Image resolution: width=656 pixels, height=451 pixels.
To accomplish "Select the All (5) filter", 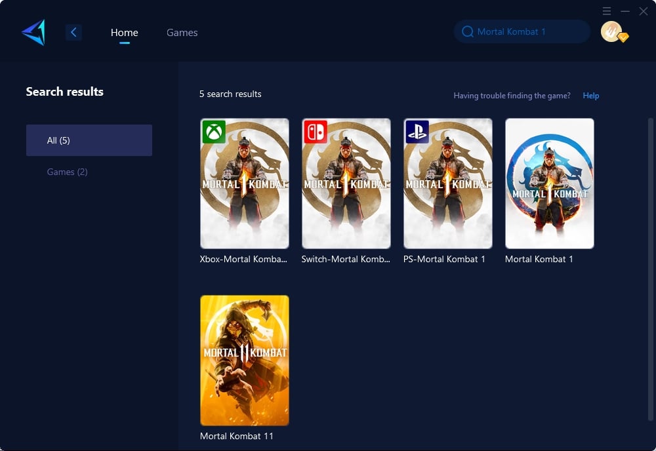I will [89, 140].
